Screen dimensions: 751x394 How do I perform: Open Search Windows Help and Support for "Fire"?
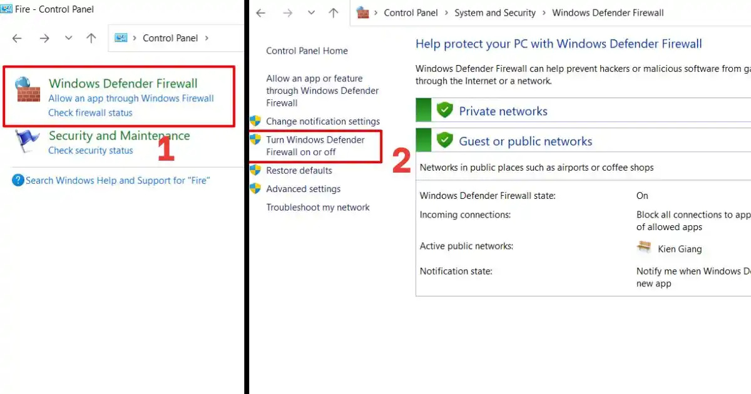[x=118, y=181]
